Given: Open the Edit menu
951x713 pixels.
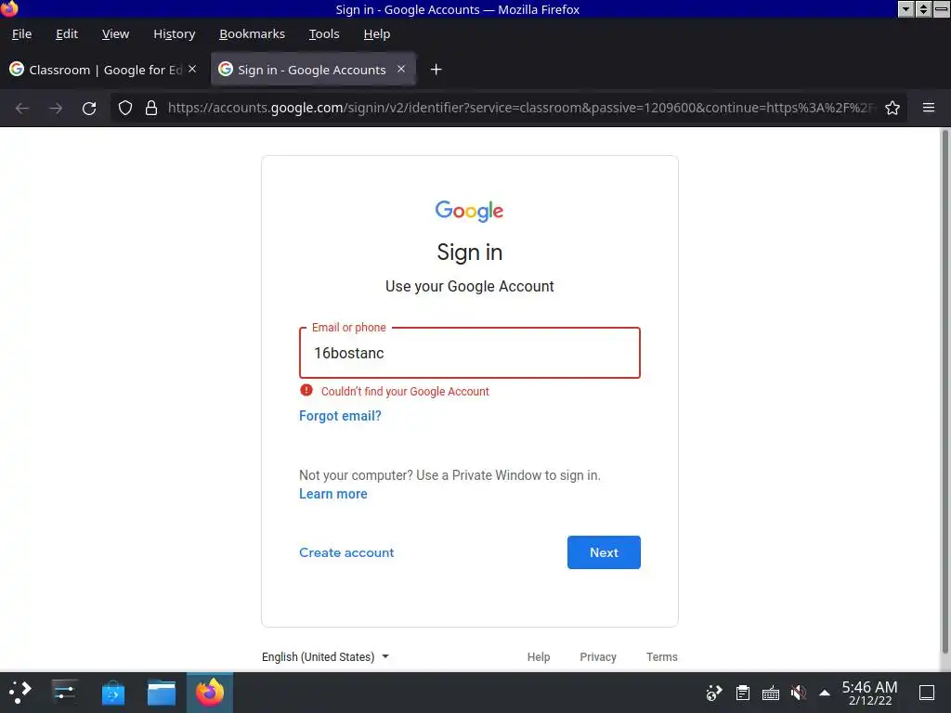Looking at the screenshot, I should [67, 34].
